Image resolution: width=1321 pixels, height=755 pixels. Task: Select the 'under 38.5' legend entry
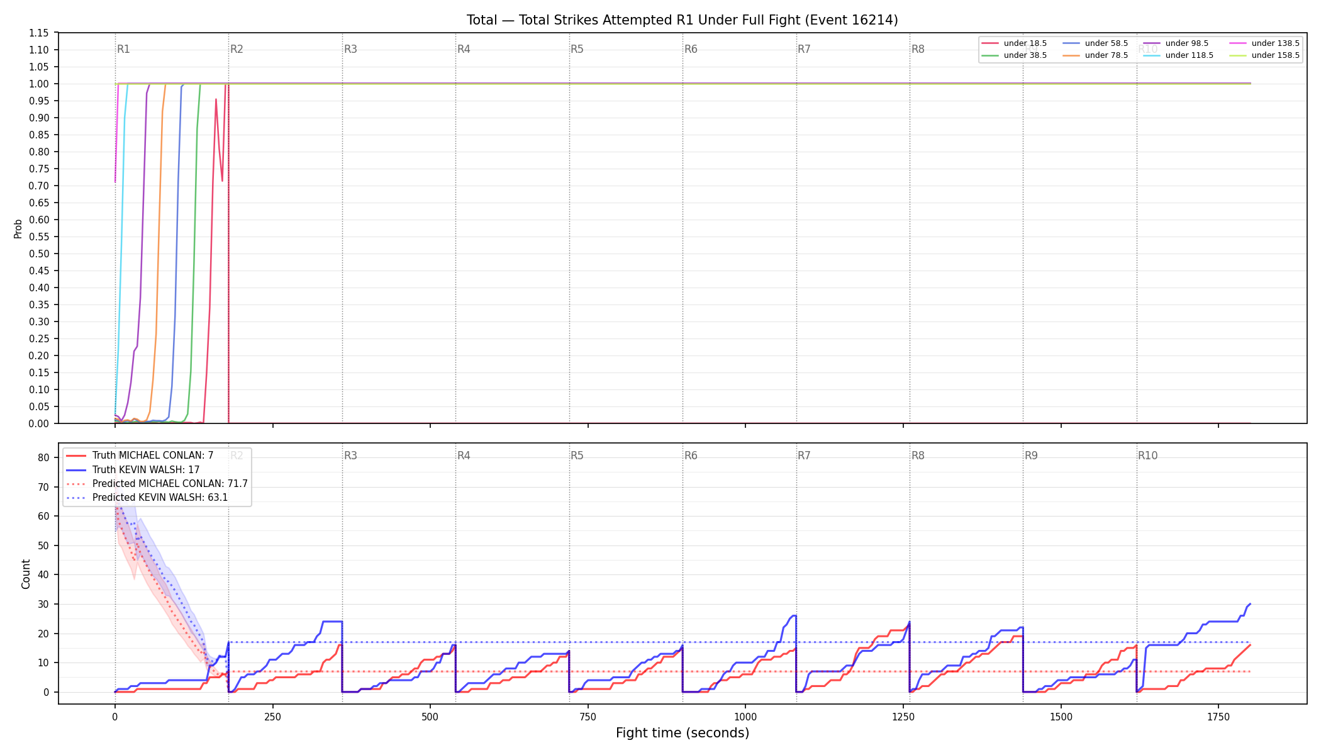pos(1015,55)
